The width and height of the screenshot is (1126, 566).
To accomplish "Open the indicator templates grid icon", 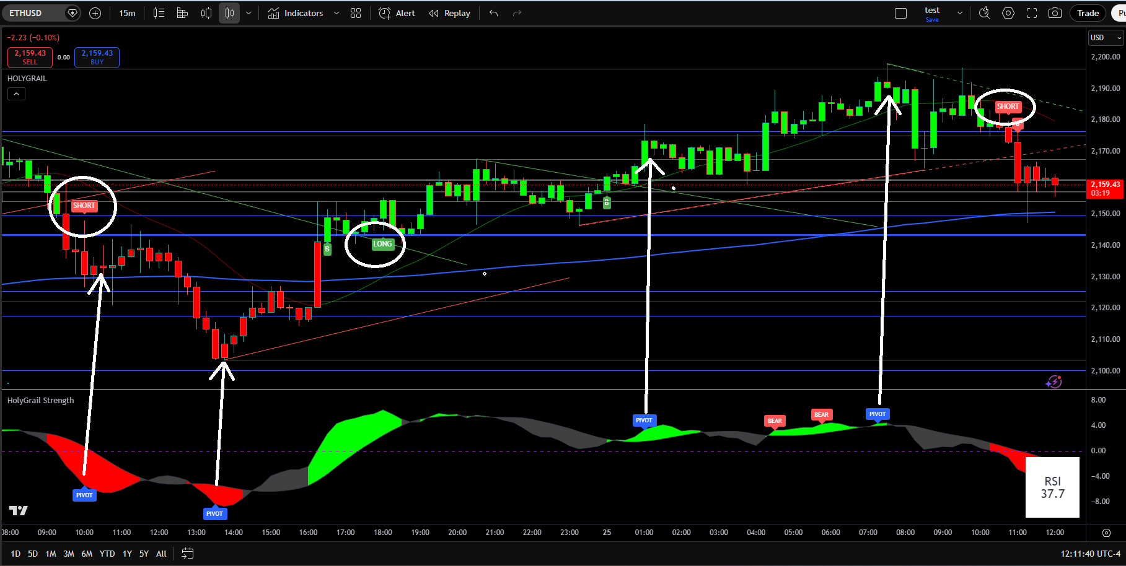I will [356, 13].
